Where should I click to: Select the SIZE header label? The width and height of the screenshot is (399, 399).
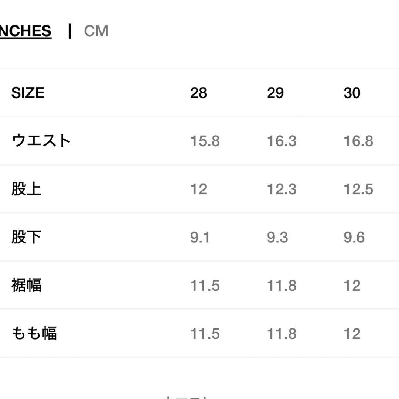(x=28, y=93)
